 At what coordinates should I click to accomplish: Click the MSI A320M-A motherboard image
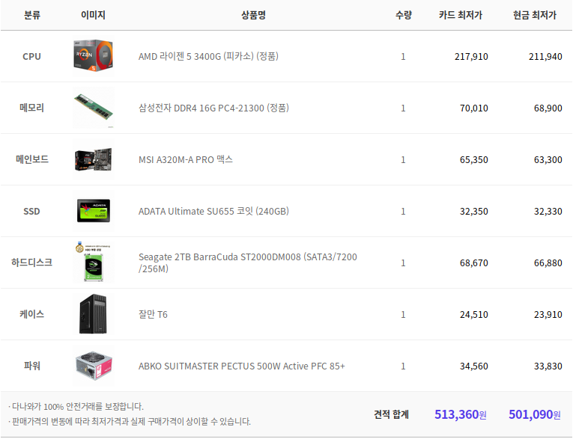[94, 159]
